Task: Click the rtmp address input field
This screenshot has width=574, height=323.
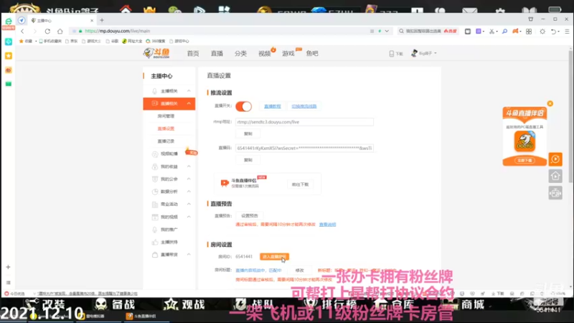Action: tap(304, 122)
